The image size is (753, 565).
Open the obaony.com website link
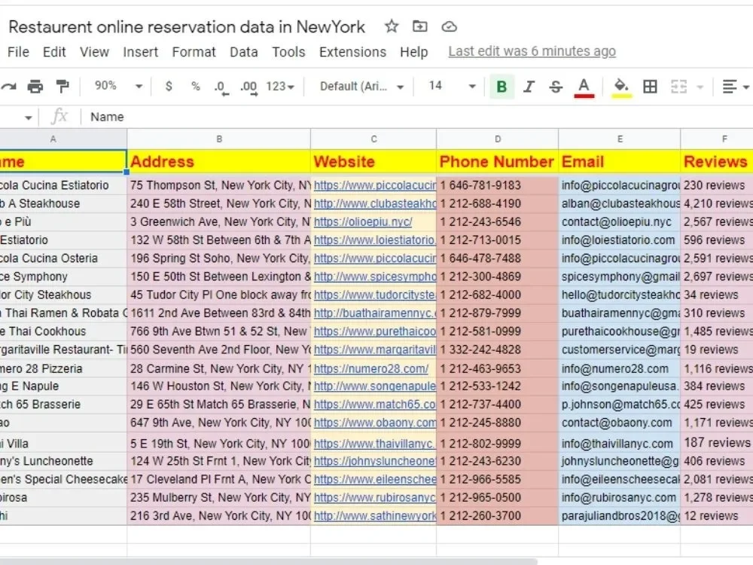(x=375, y=423)
